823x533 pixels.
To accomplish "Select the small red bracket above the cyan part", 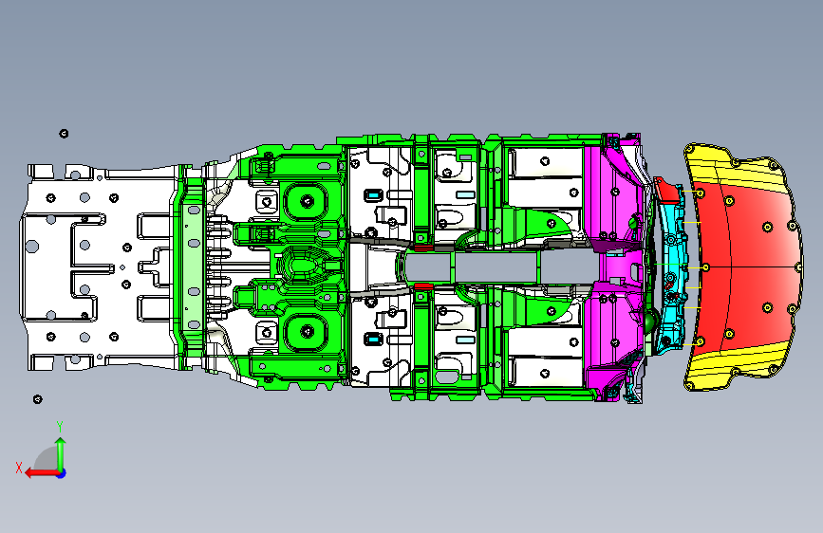I will coord(667,191).
